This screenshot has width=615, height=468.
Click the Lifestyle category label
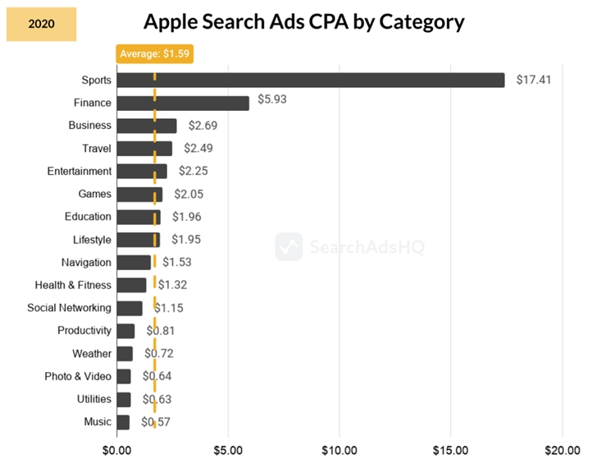(92, 240)
